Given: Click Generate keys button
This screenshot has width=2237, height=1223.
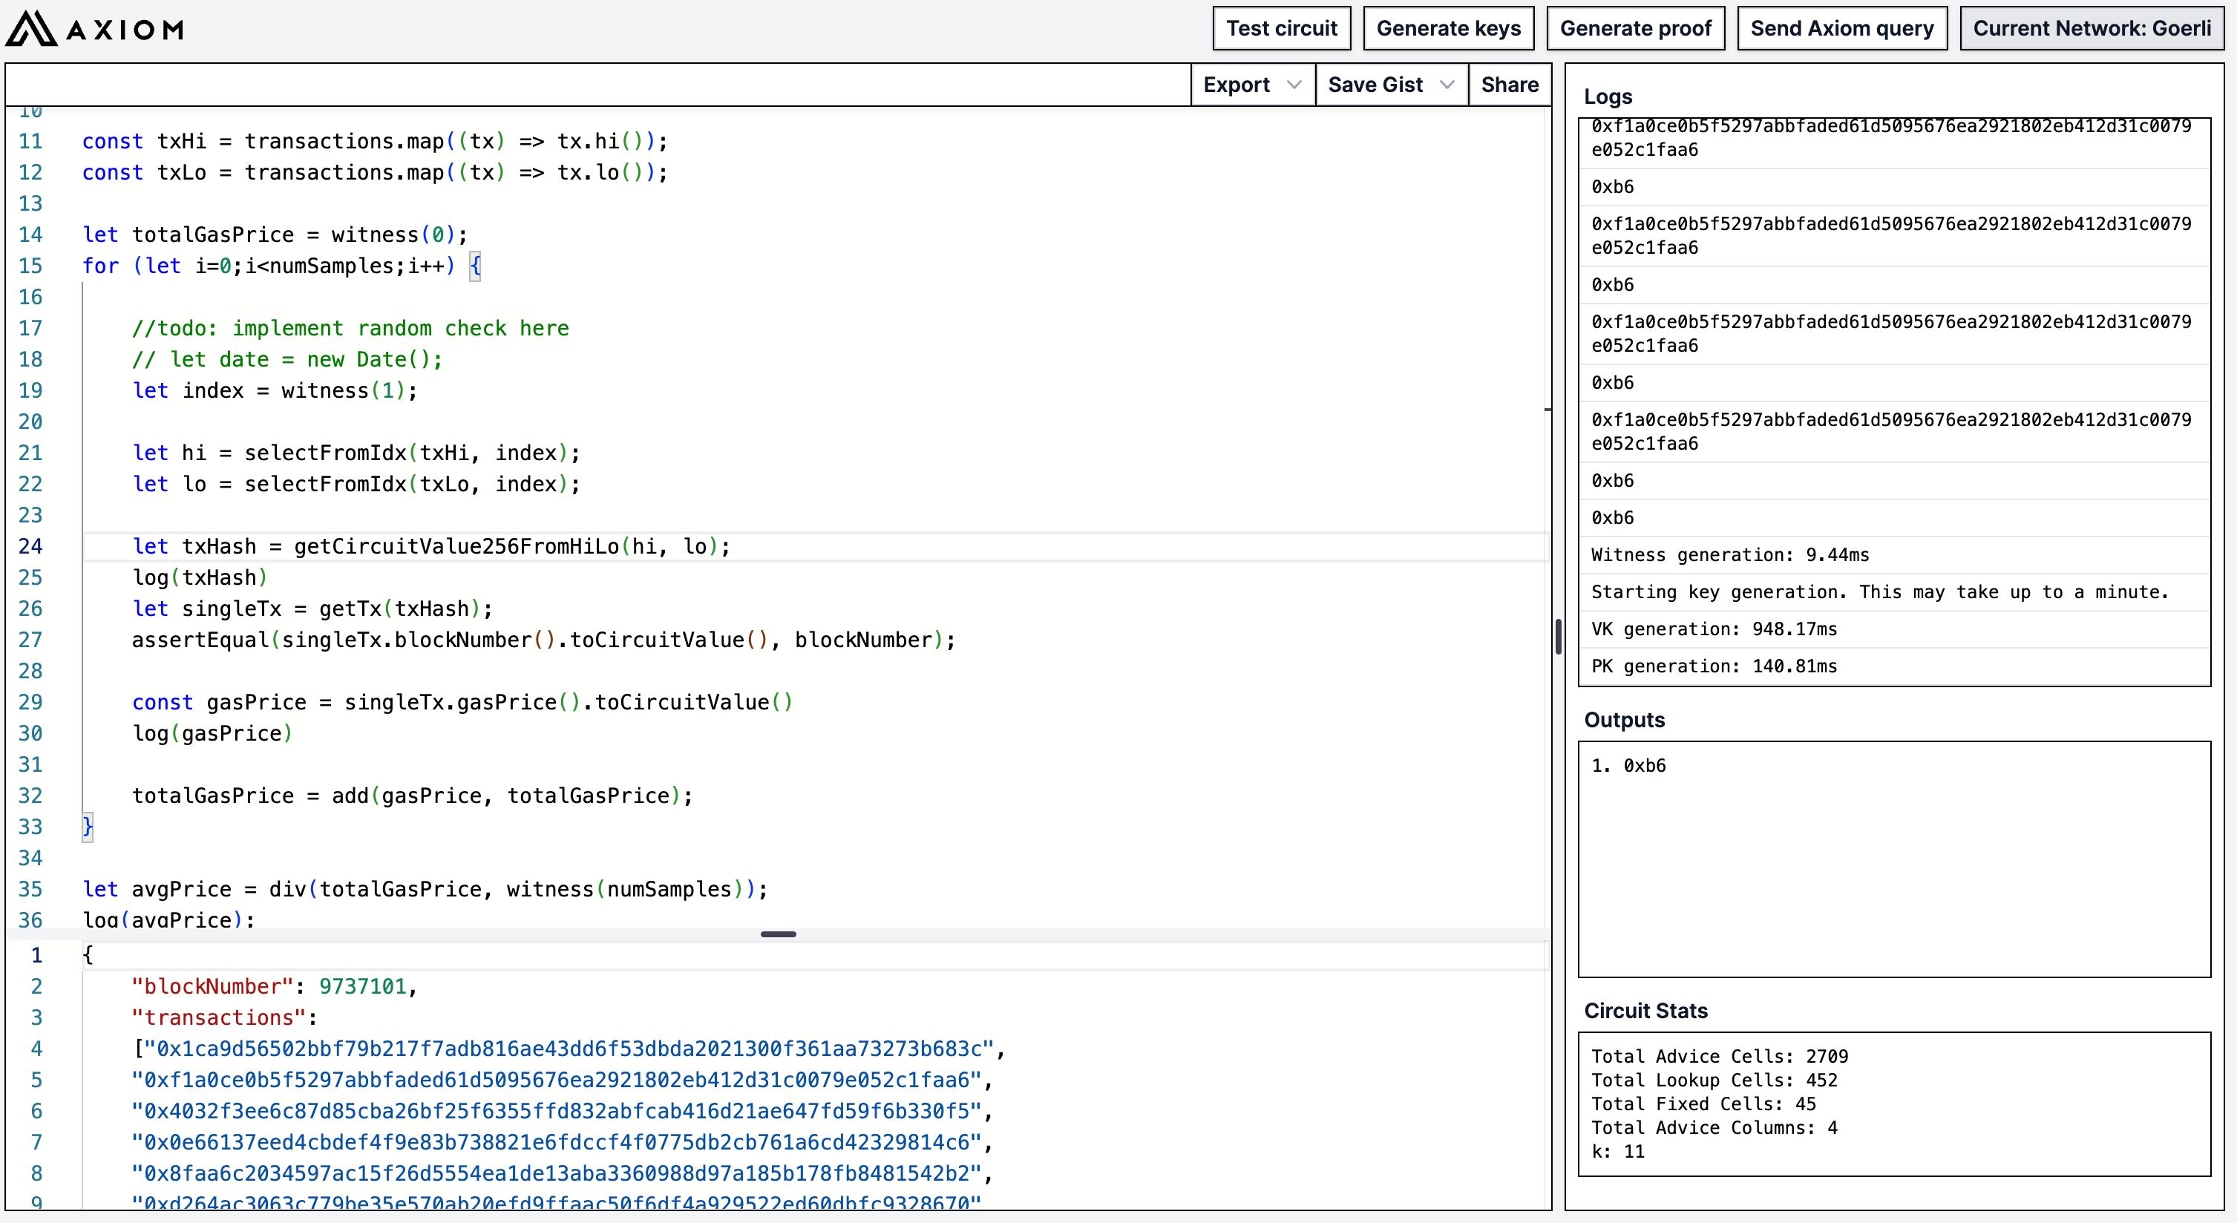Looking at the screenshot, I should click(x=1449, y=29).
